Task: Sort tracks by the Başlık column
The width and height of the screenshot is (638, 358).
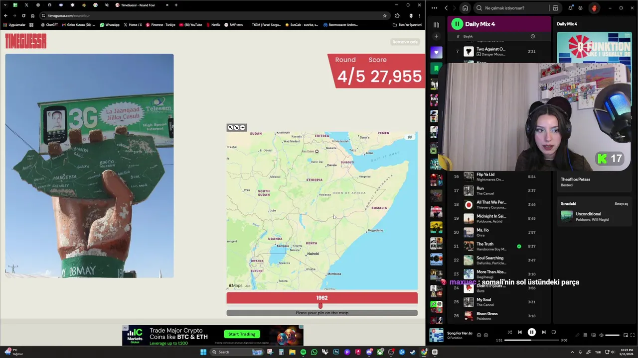Action: [x=468, y=36]
